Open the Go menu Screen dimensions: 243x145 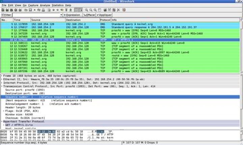pos(25,5)
